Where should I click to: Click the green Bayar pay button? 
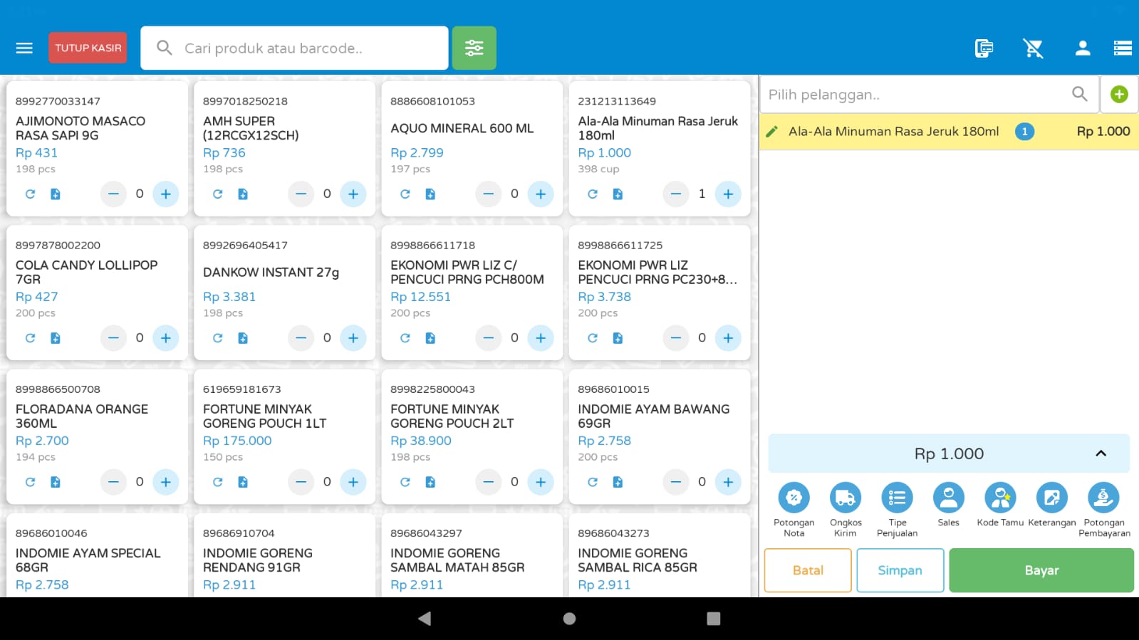click(x=1041, y=570)
